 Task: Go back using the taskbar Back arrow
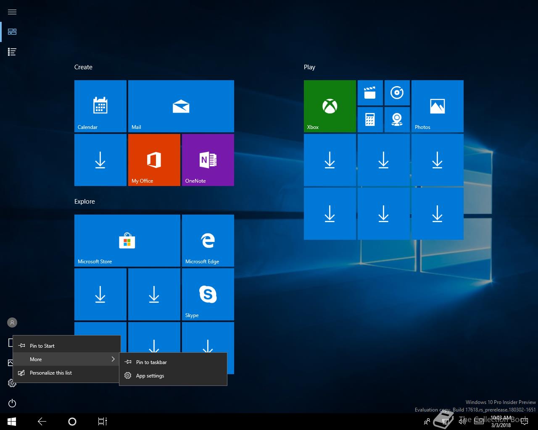click(x=42, y=422)
